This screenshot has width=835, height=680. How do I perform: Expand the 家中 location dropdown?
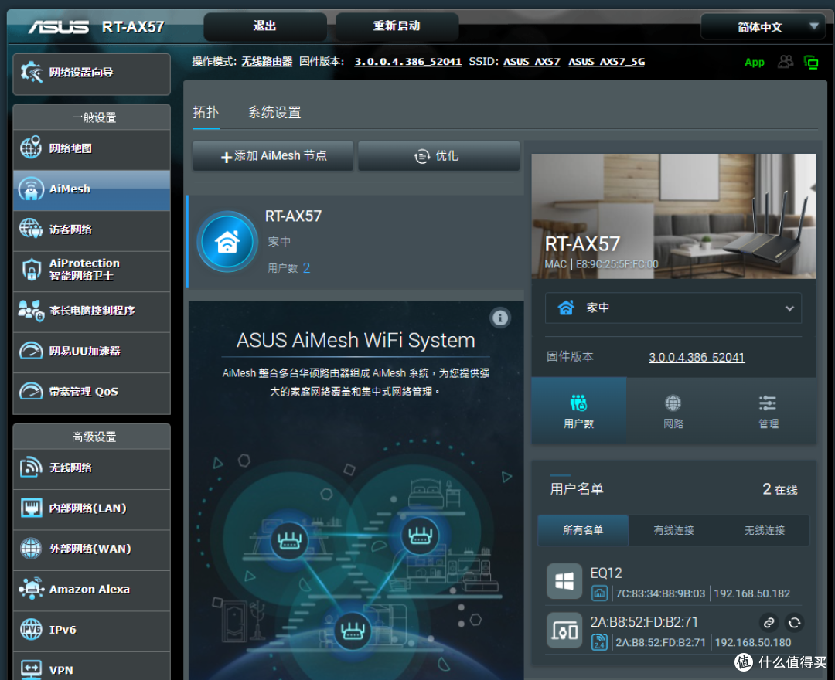[x=673, y=308]
